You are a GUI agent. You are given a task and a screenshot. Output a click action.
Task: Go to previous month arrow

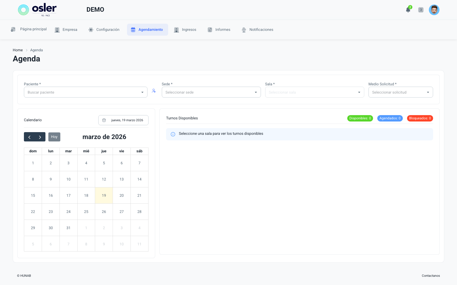tap(29, 137)
